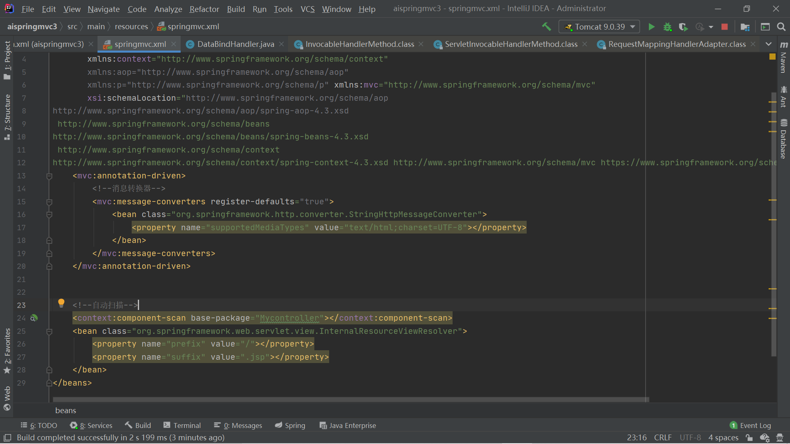Open the Refactor menu
Screen dimensions: 790x444
(x=204, y=9)
